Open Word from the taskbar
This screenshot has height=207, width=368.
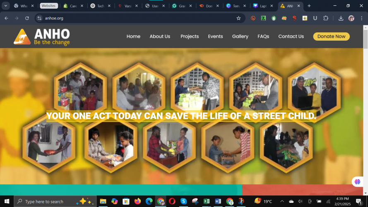click(x=218, y=201)
